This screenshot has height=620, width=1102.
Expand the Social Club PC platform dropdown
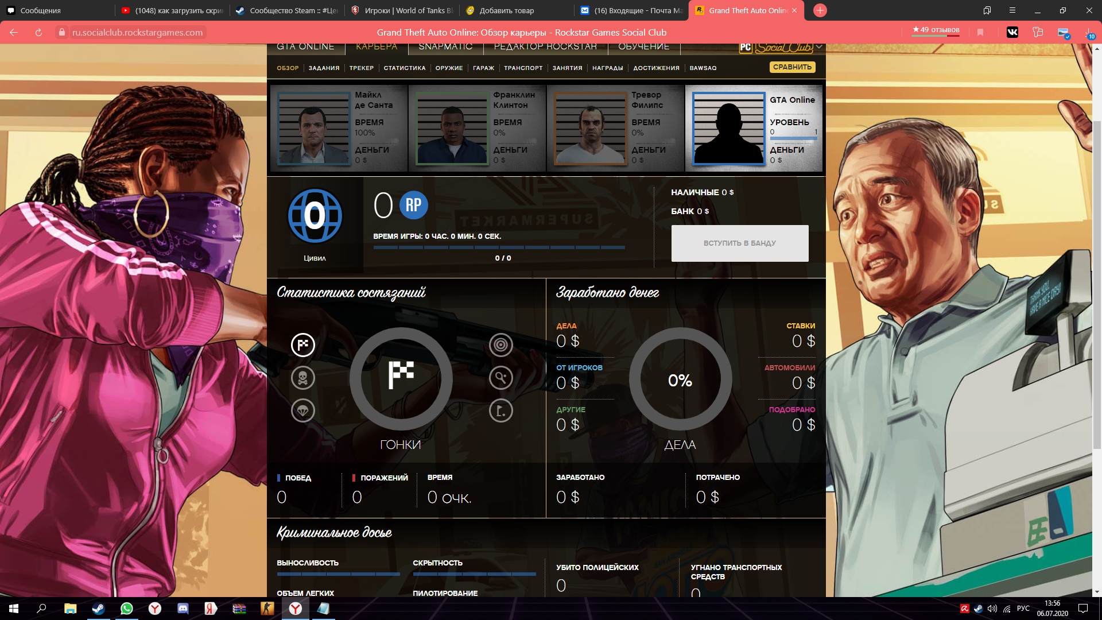click(819, 47)
